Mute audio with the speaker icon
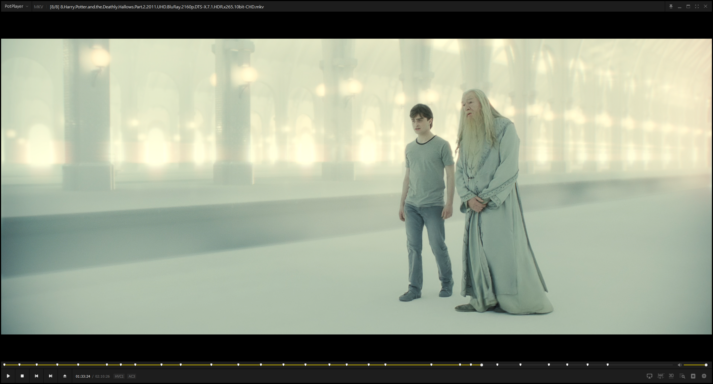This screenshot has width=713, height=384. (680, 365)
